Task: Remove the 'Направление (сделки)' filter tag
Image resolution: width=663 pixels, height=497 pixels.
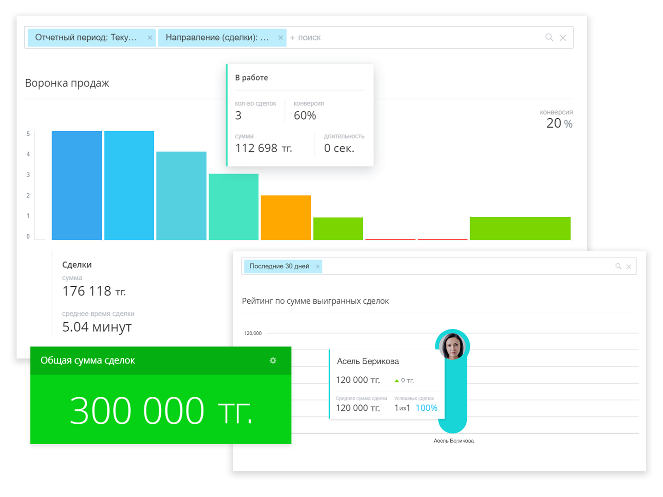Action: (280, 38)
